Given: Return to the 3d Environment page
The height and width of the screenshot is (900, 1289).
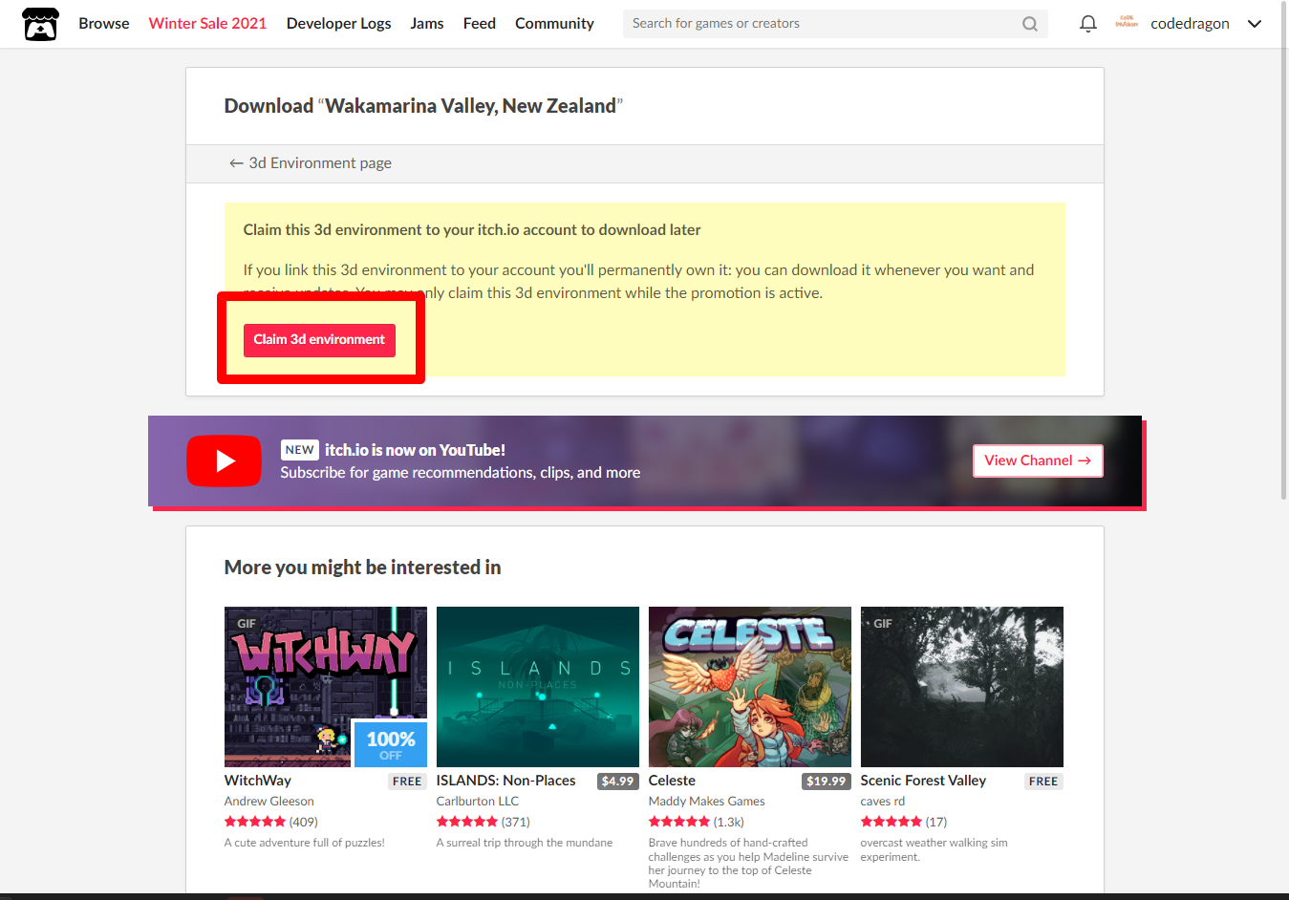Looking at the screenshot, I should point(310,163).
